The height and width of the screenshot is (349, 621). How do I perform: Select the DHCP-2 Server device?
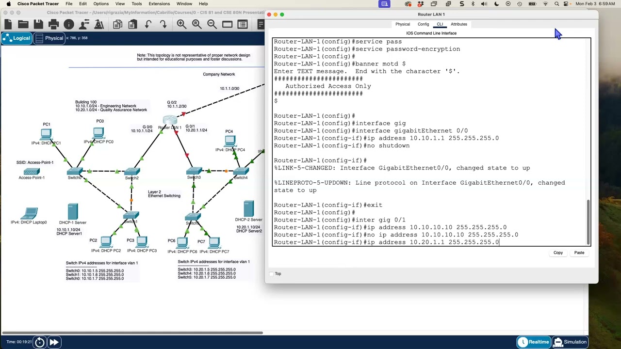[249, 208]
